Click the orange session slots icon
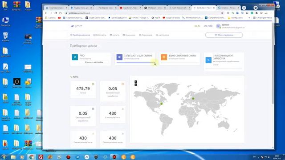Viewport: 285px width, 160px height. pos(164,57)
